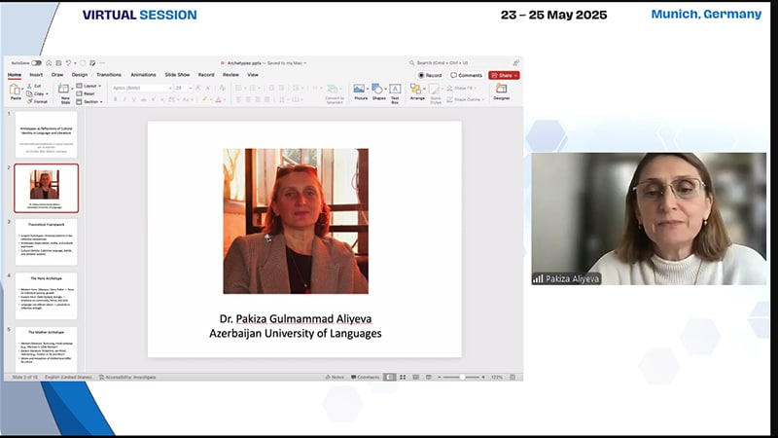Click the red Share button
778x438 pixels.
[504, 75]
